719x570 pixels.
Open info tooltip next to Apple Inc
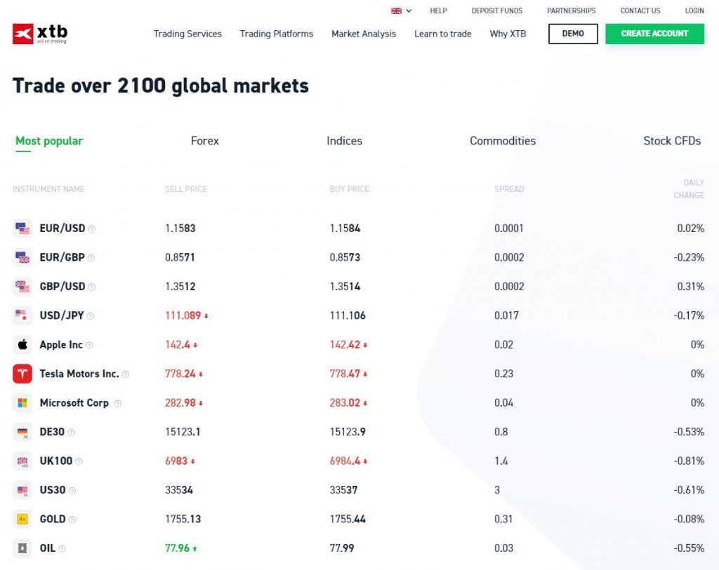pos(89,345)
